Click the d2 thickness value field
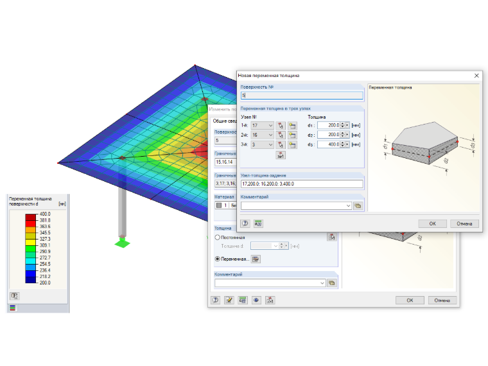 (x=329, y=135)
